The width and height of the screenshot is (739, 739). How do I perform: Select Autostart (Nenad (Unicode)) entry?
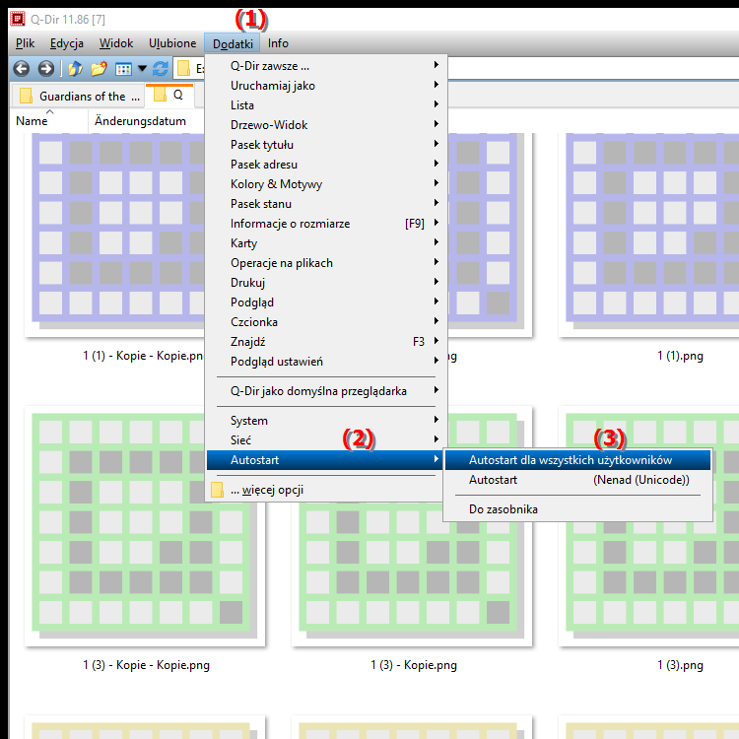coord(577,480)
